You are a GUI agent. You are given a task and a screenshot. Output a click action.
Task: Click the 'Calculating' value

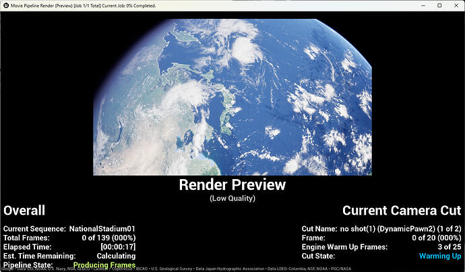click(116, 256)
